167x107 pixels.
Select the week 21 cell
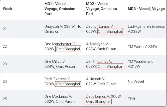tap(5, 29)
